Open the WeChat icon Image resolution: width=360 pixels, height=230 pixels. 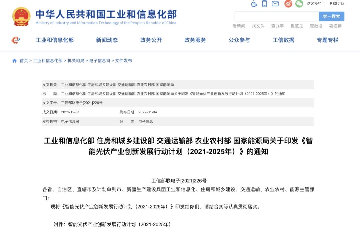pos(299,4)
